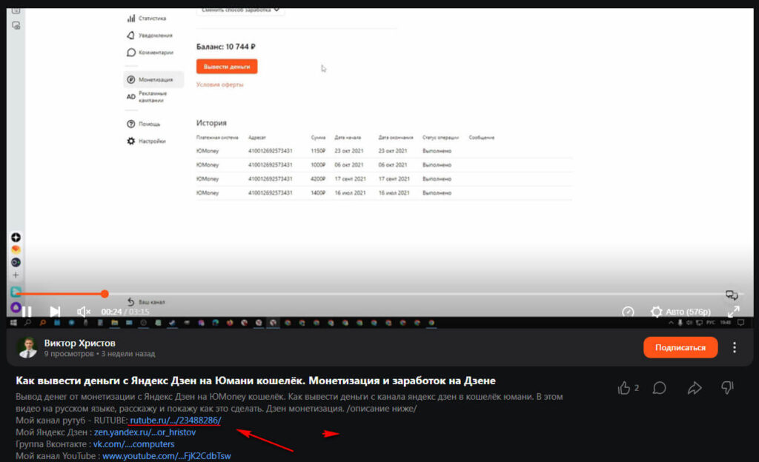759x462 pixels.
Task: Skip to the next video
Action: (x=55, y=312)
